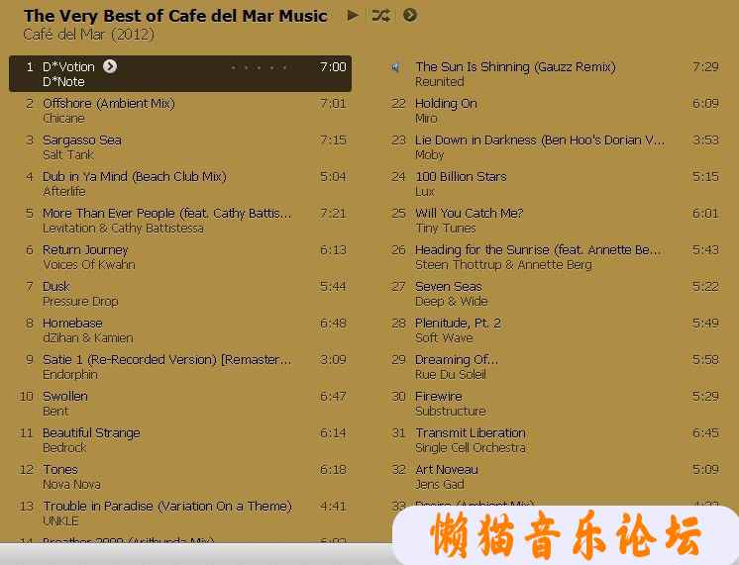Open the Café del Mar (2012) artist link

[88, 35]
